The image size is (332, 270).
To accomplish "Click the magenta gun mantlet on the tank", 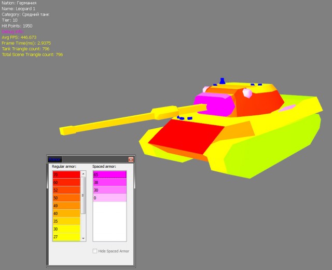I will pyautogui.click(x=214, y=105).
